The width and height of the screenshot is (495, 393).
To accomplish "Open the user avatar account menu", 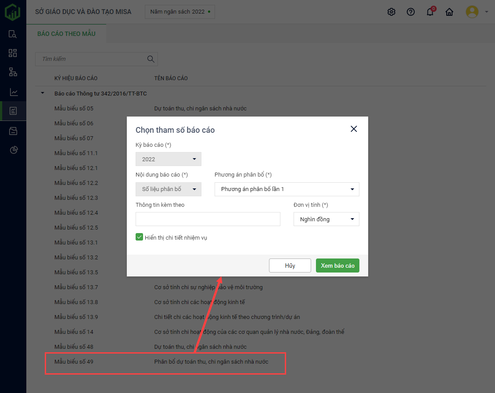I will point(472,12).
